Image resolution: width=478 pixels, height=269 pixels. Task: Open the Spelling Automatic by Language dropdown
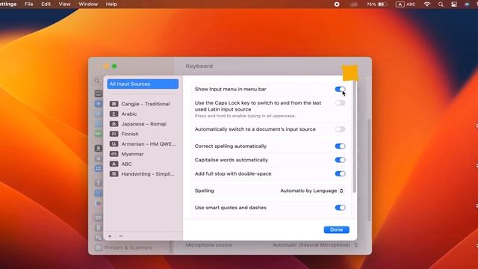point(312,191)
